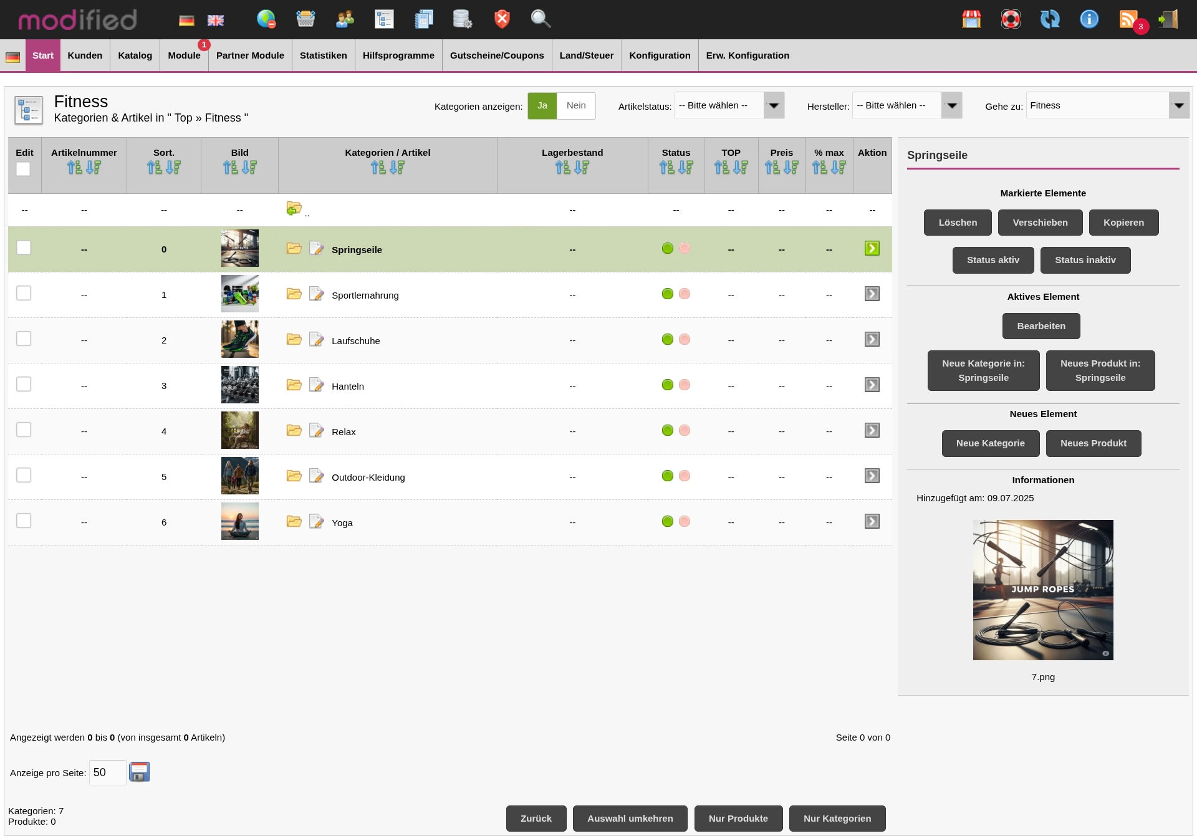This screenshot has height=836, width=1197.
Task: Switch language using the British flag icon
Action: (216, 21)
